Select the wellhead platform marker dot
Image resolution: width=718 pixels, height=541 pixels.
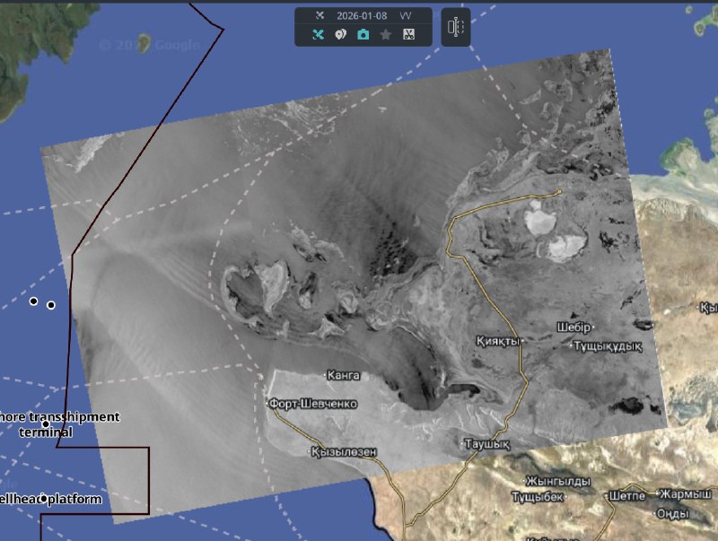pos(44,499)
